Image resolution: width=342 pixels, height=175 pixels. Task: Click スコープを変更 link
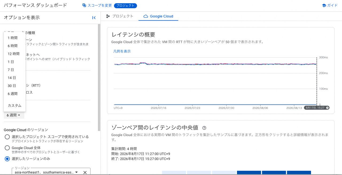pyautogui.click(x=100, y=5)
